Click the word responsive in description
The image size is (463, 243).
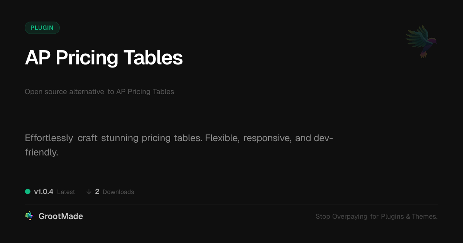point(267,138)
